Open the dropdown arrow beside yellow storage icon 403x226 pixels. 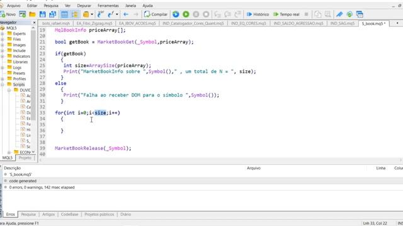coord(92,14)
